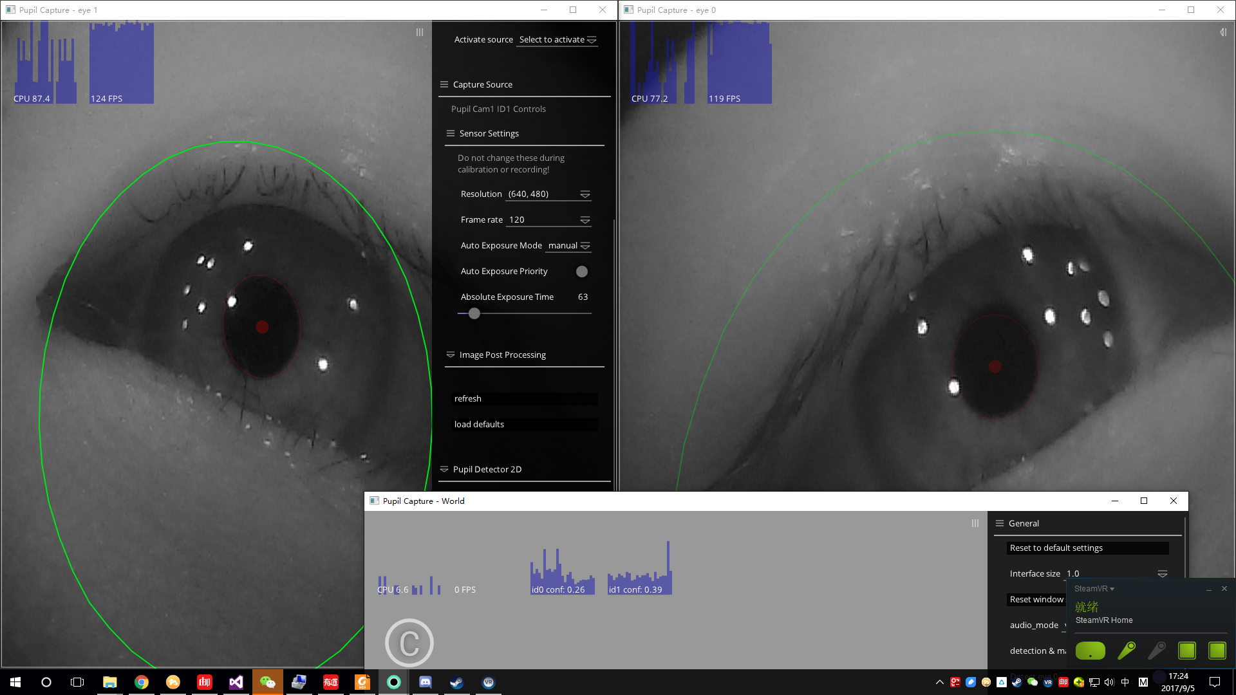Click the system tray volume icon
This screenshot has width=1236, height=695.
(x=1109, y=682)
